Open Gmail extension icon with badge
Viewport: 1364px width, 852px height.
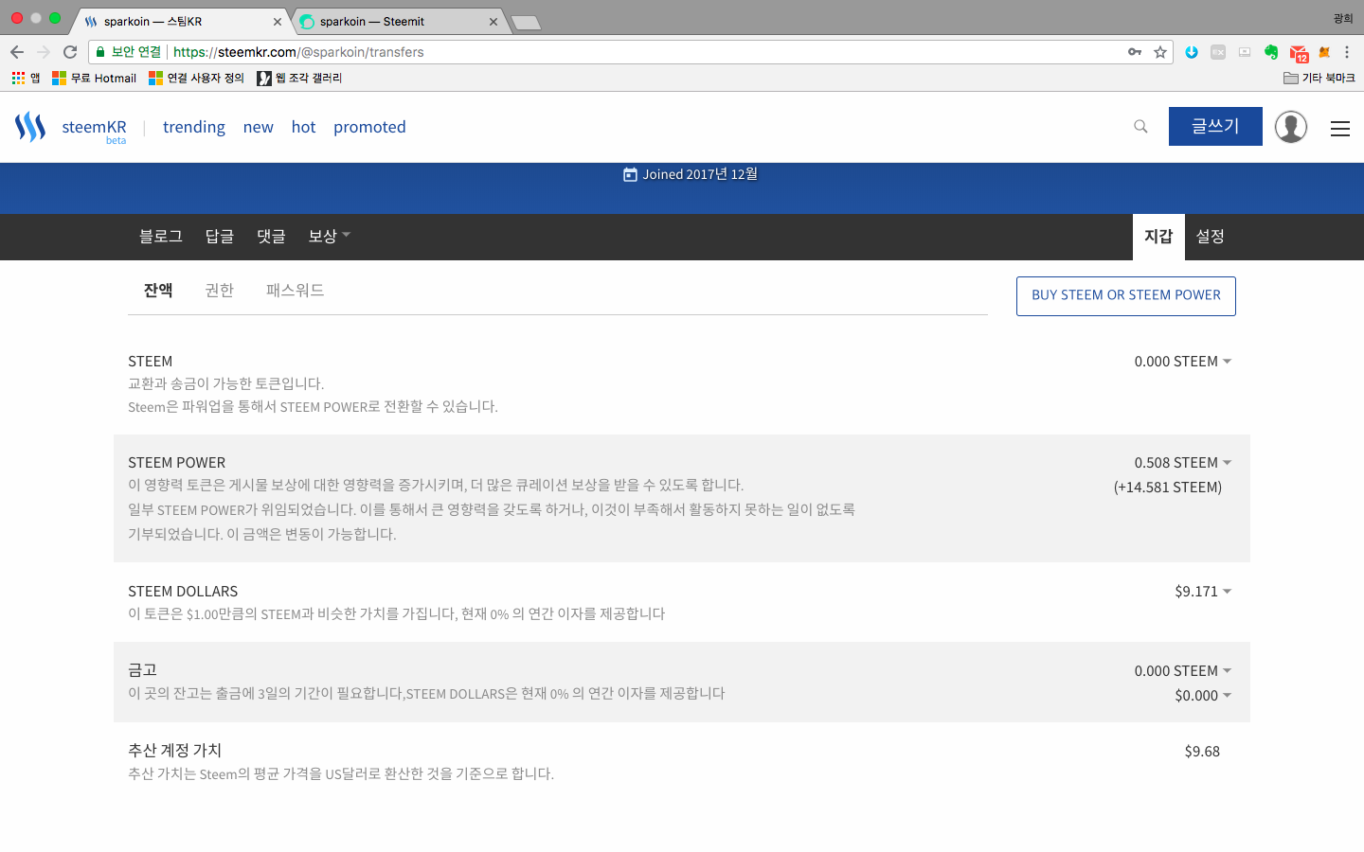click(1299, 53)
